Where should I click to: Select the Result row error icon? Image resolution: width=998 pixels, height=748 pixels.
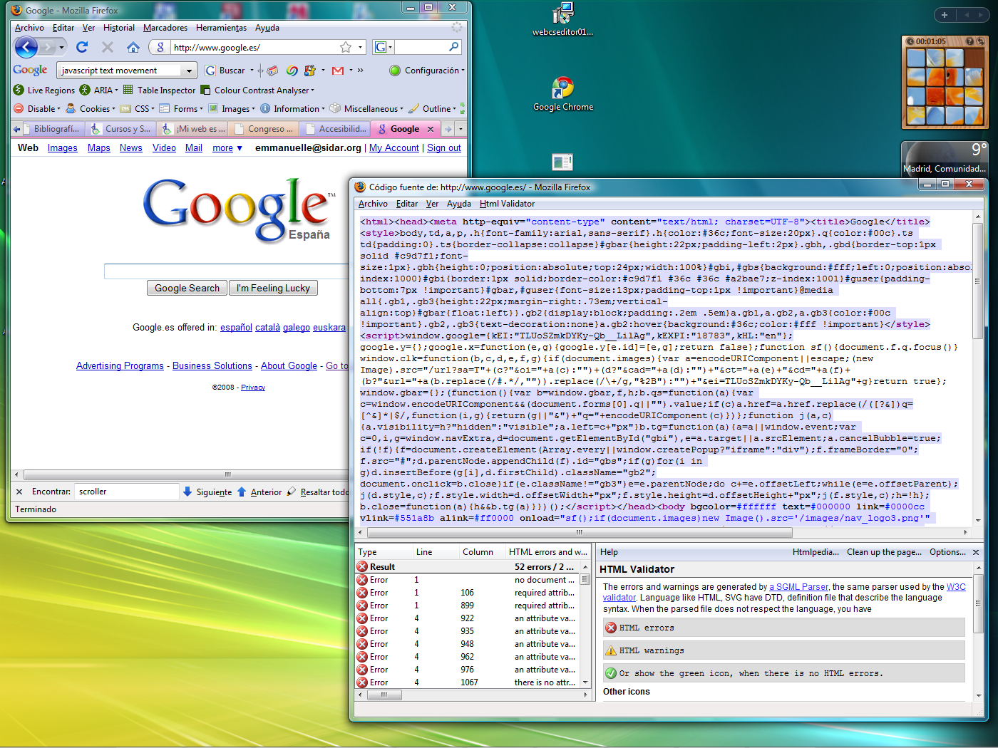point(362,566)
